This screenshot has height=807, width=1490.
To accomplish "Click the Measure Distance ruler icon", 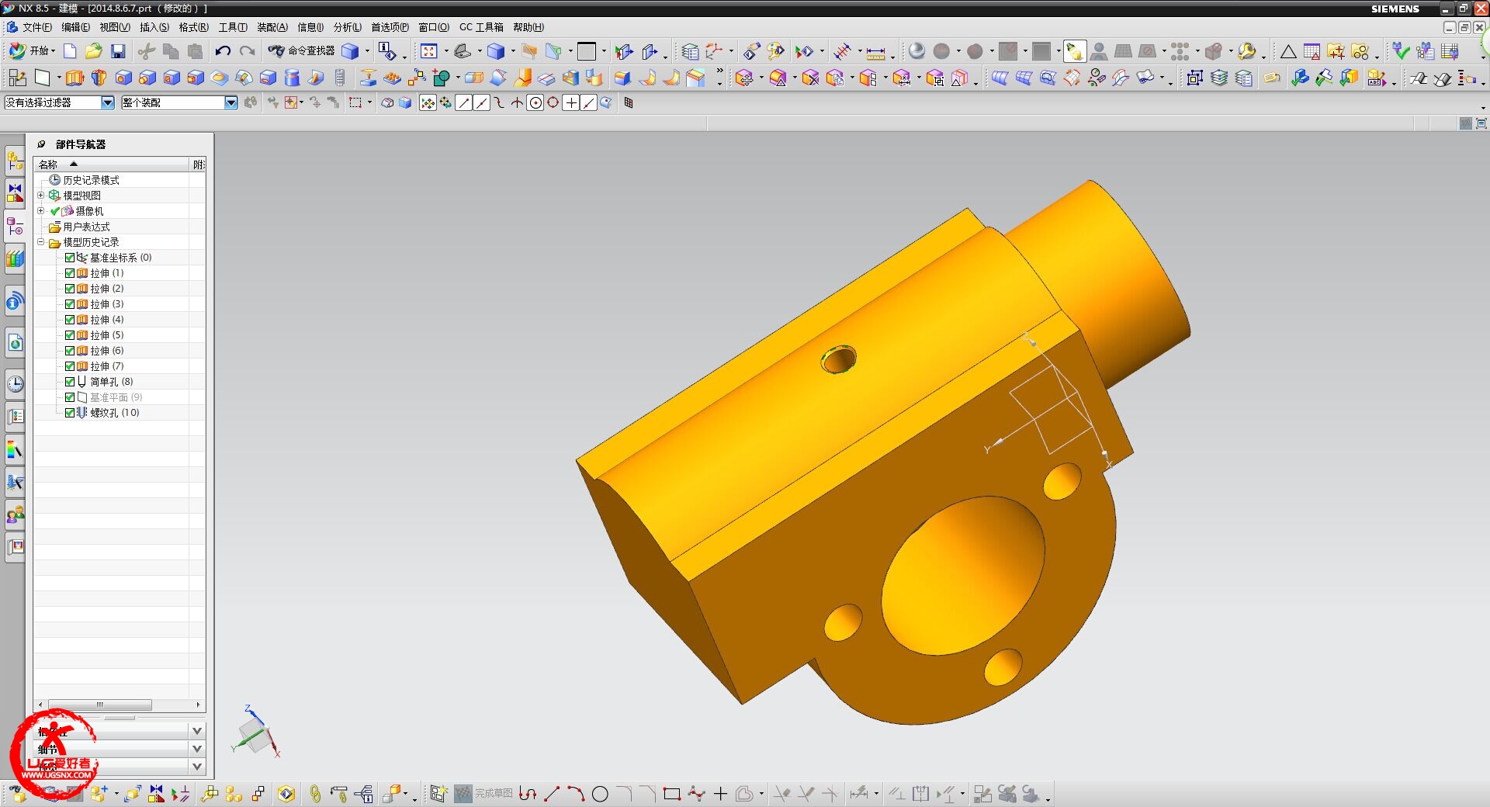I will click(x=875, y=53).
